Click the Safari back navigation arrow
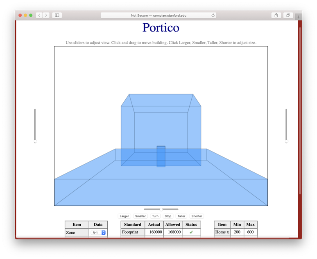This screenshot has width=317, height=259. (39, 16)
